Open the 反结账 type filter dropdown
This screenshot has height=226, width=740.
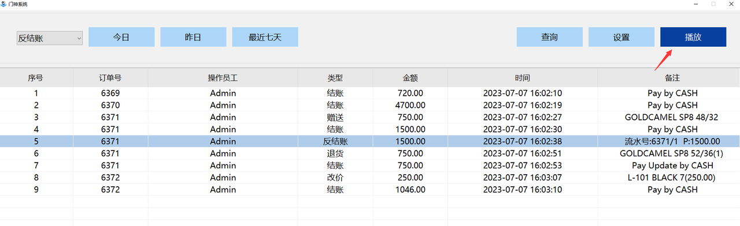pos(50,38)
